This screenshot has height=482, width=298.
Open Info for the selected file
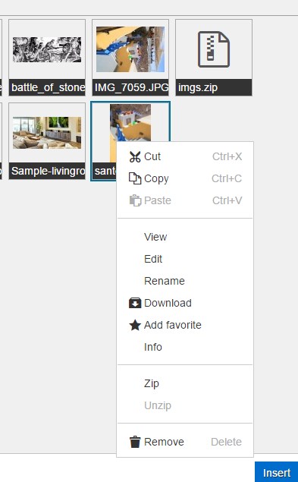(x=153, y=347)
